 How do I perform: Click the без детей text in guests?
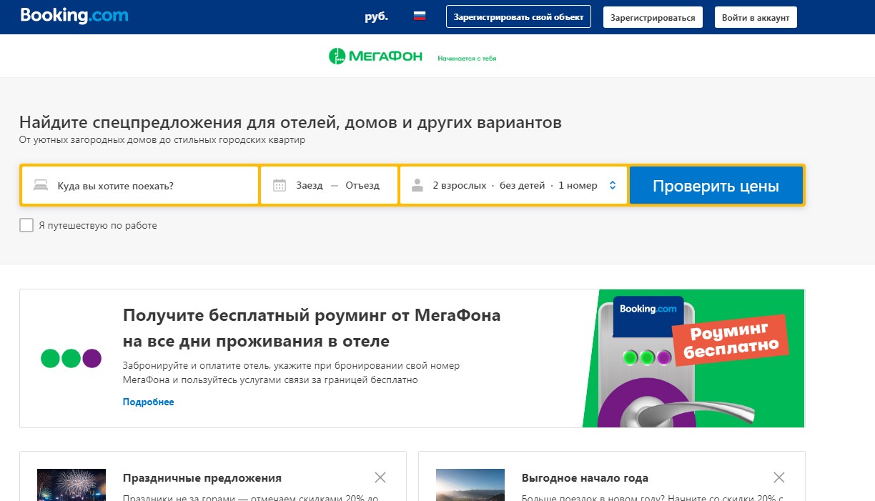pyautogui.click(x=523, y=186)
